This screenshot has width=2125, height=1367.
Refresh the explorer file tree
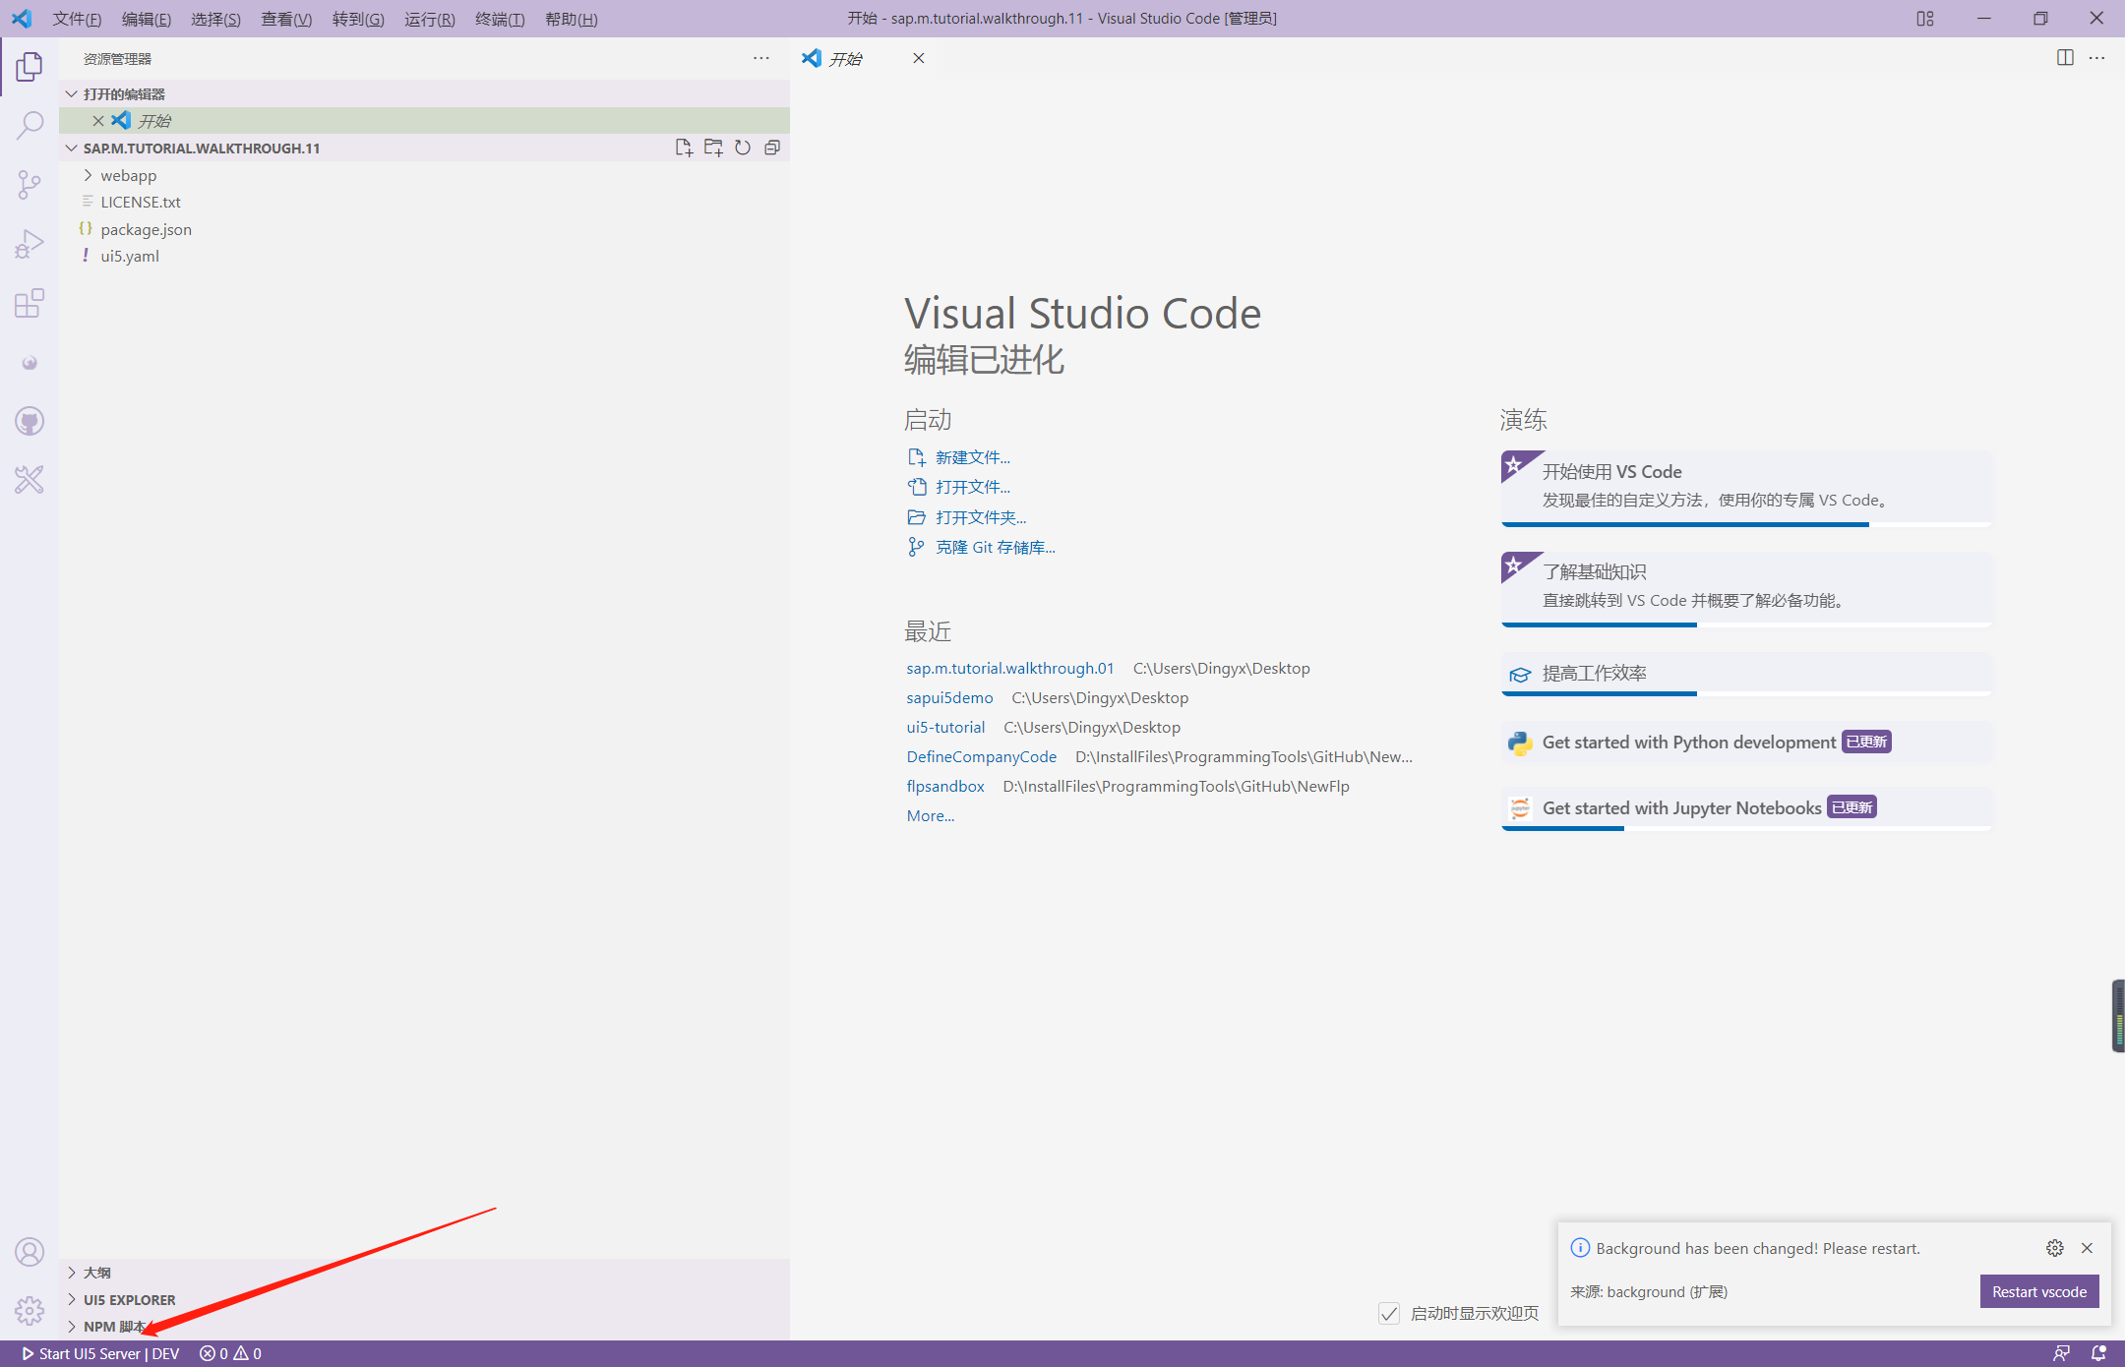743,148
